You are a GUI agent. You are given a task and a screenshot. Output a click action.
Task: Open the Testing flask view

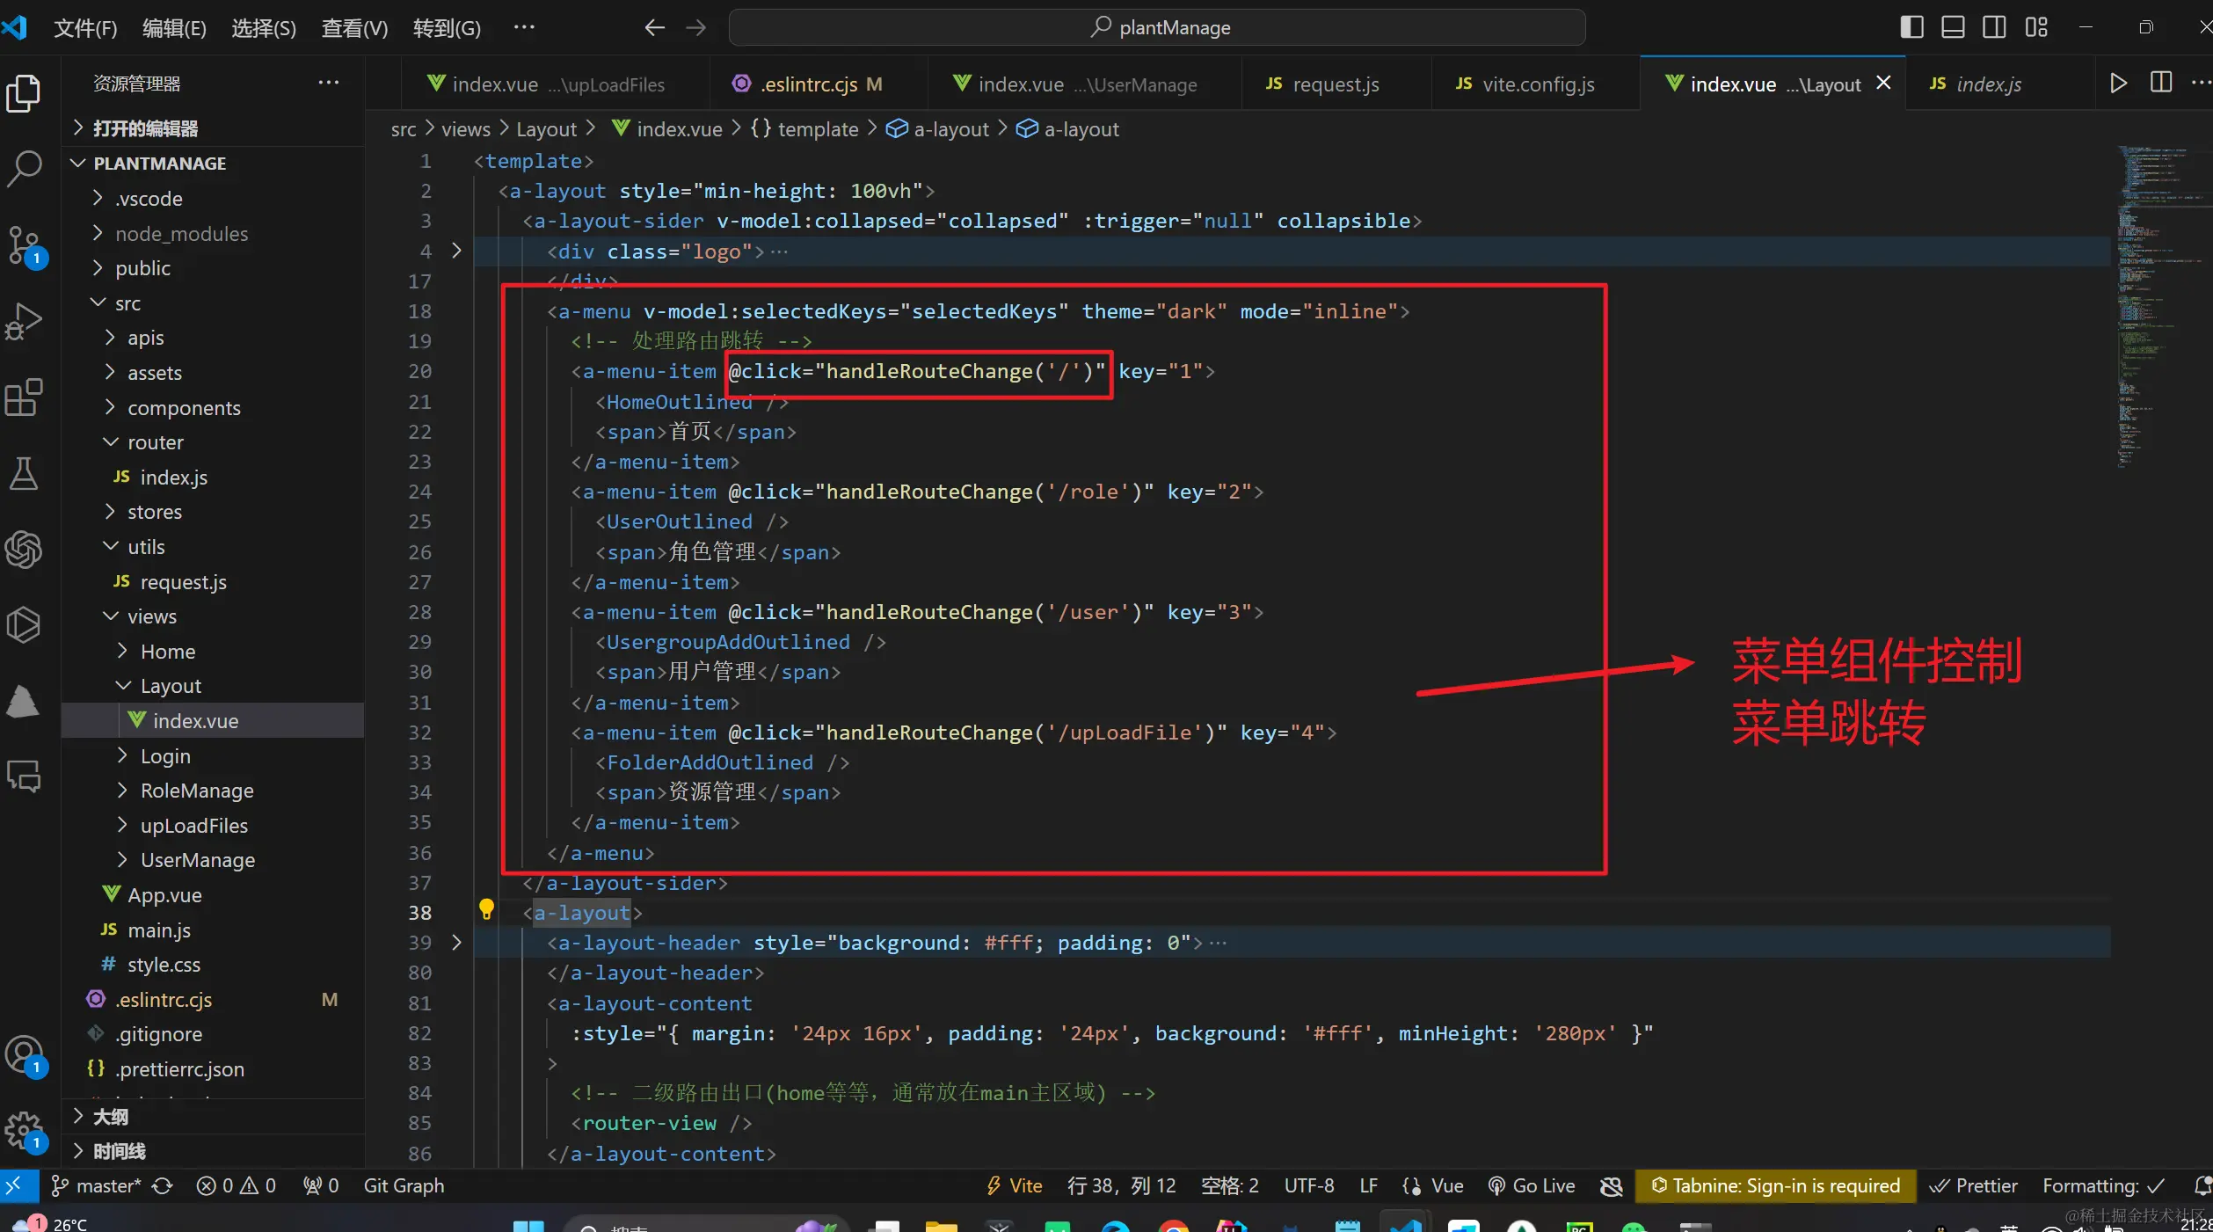pyautogui.click(x=24, y=473)
